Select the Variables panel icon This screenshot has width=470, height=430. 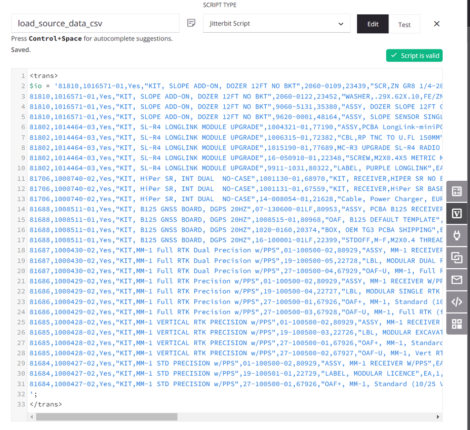point(457,213)
